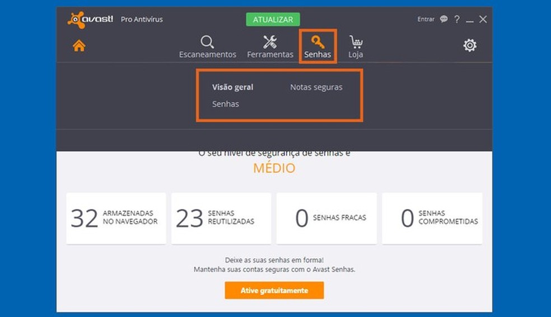Click Ative gratuitamente button

[x=274, y=290]
